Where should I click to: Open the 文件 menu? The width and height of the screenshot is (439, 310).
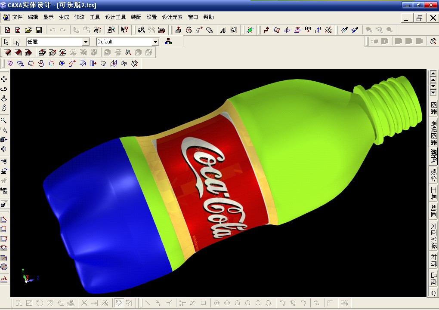[17, 17]
